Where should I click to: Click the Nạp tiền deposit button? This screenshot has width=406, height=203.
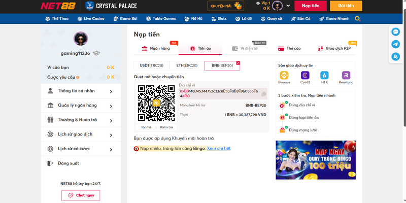(311, 6)
